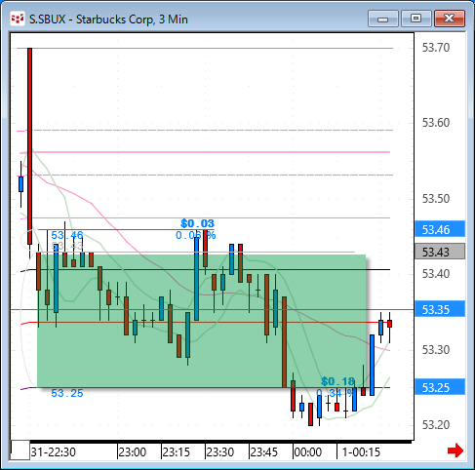Click the small box at time axis start

pyautogui.click(x=20, y=450)
